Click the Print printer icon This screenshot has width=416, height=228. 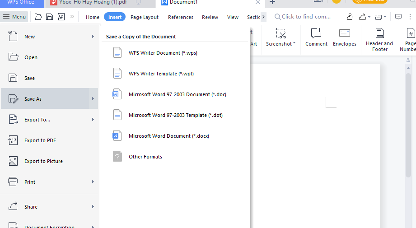pyautogui.click(x=13, y=181)
